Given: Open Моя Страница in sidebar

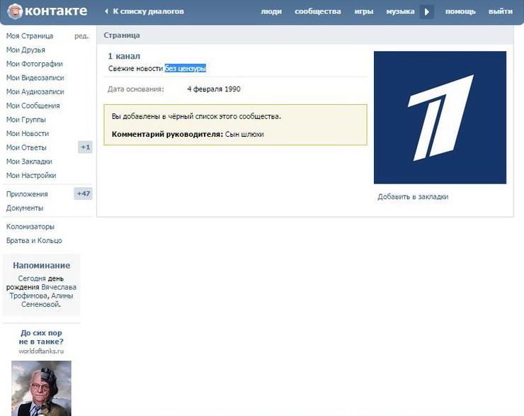Looking at the screenshot, I should pos(30,36).
